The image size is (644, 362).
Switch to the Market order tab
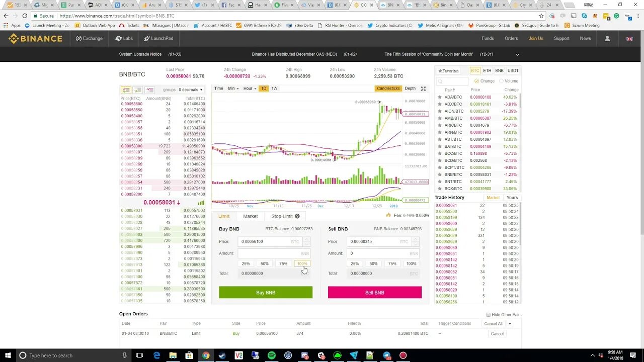click(x=251, y=216)
